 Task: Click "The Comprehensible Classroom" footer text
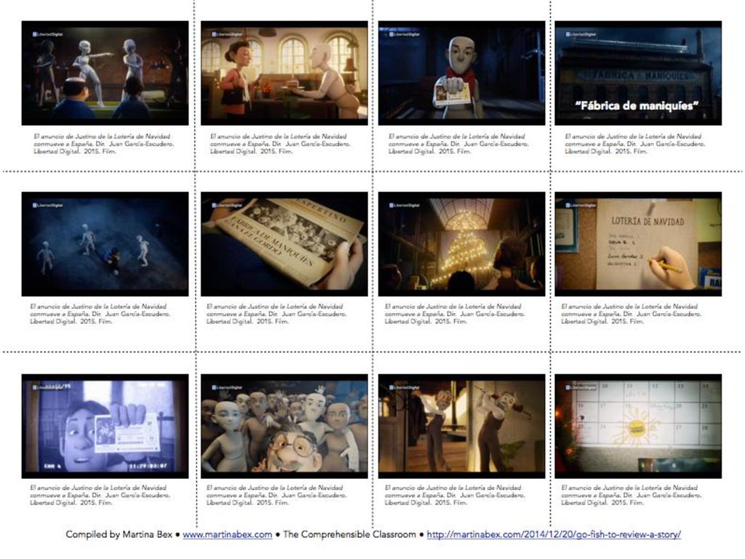[x=349, y=534]
